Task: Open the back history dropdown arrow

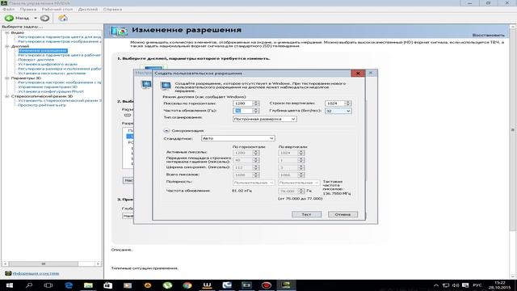Action: (x=36, y=18)
